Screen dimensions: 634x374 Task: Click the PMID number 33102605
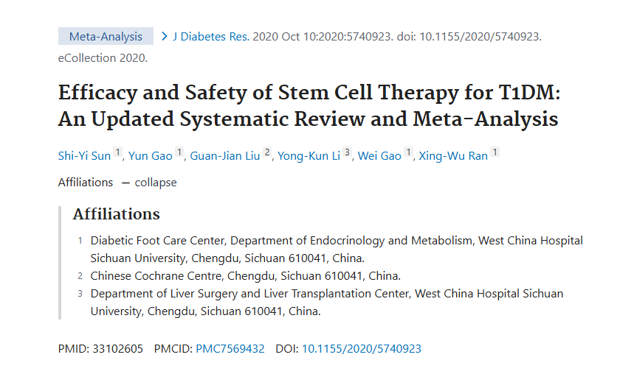point(118,349)
